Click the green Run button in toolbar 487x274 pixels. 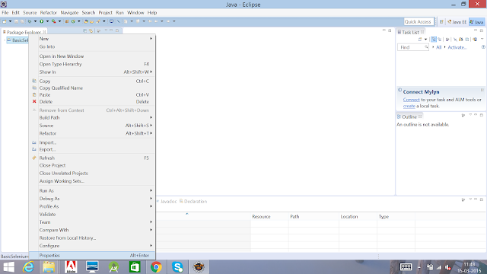41,21
